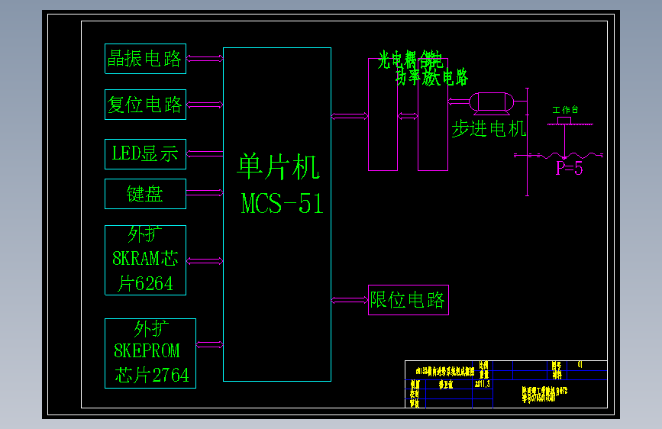
Task: Select the worktable symbol under 工作台
Action: click(x=570, y=122)
